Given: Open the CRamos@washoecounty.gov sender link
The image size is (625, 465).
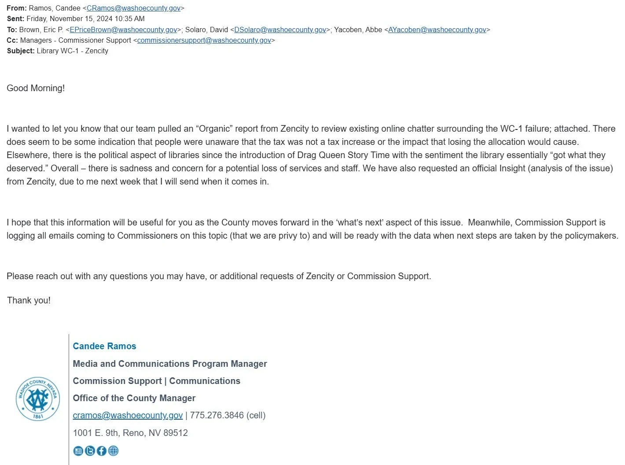Looking at the screenshot, I should click(x=133, y=8).
